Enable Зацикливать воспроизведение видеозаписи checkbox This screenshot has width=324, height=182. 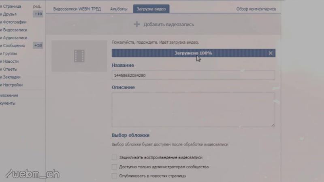[114, 157]
